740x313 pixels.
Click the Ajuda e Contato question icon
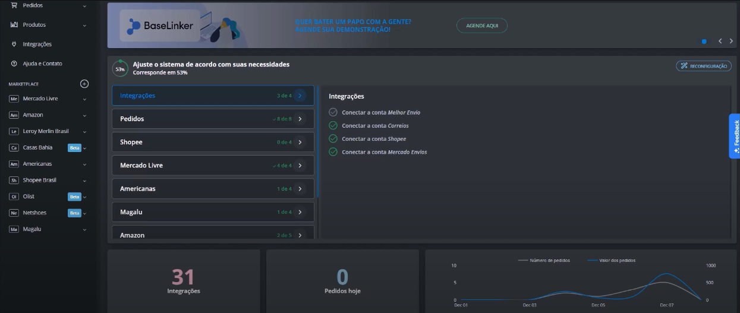pyautogui.click(x=14, y=64)
